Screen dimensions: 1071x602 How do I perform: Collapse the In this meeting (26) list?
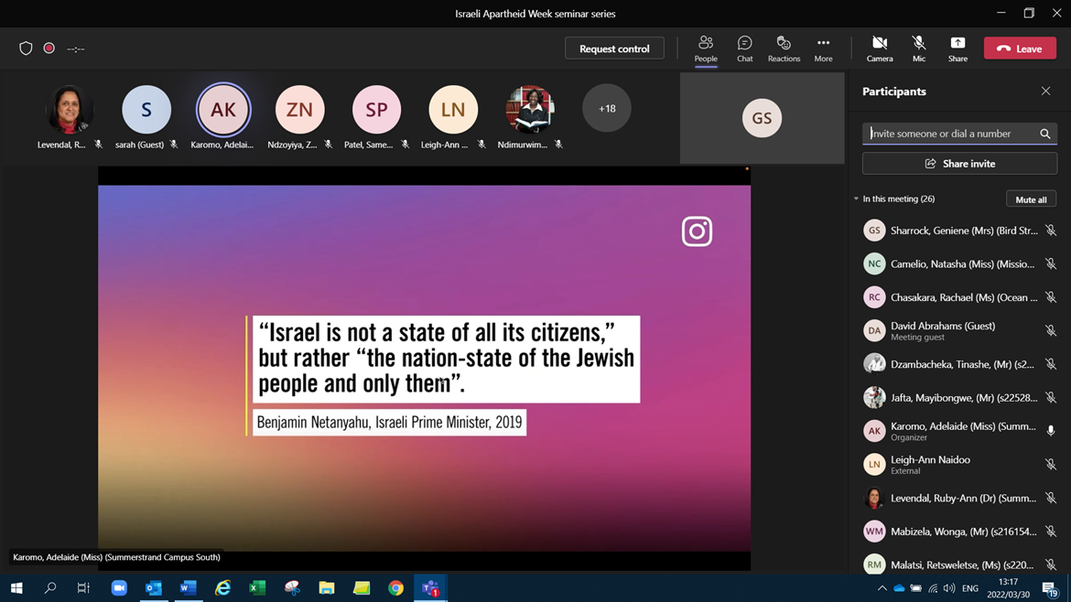(x=857, y=199)
